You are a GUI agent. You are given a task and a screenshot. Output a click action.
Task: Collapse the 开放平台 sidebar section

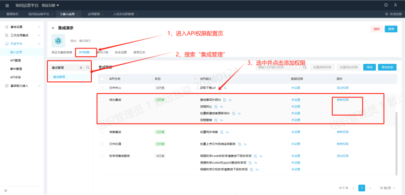(39, 43)
